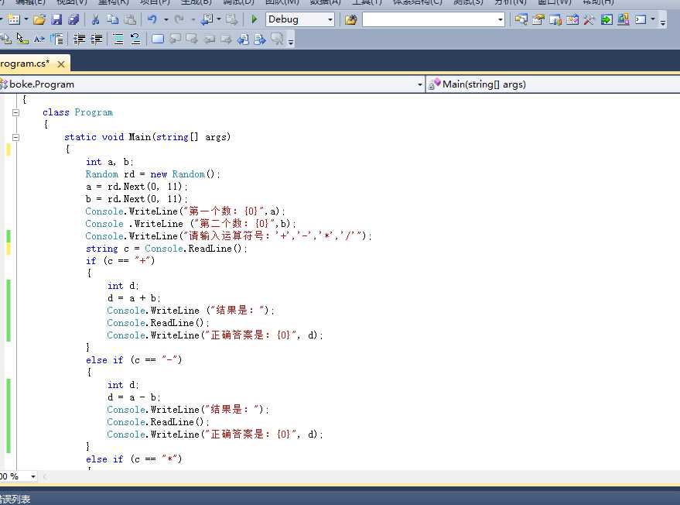Uncomment the selected lines icon

click(x=135, y=39)
